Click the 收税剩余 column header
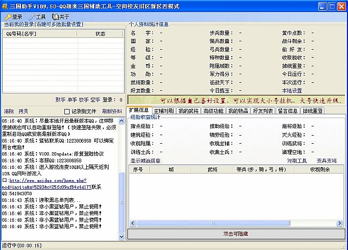This screenshot has height=250, width=348. click(319, 170)
